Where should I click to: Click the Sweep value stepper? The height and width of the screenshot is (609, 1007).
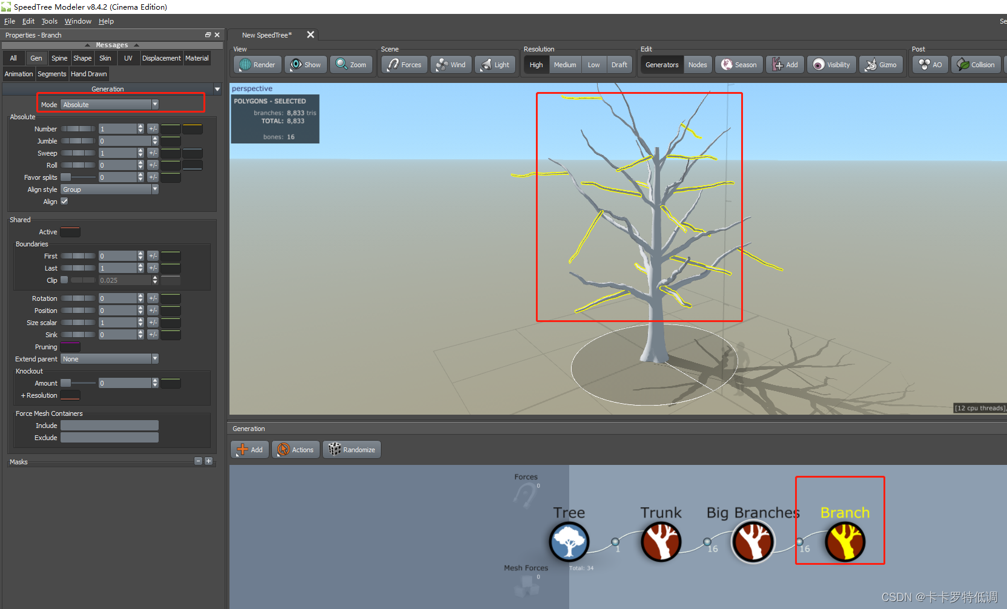point(140,153)
